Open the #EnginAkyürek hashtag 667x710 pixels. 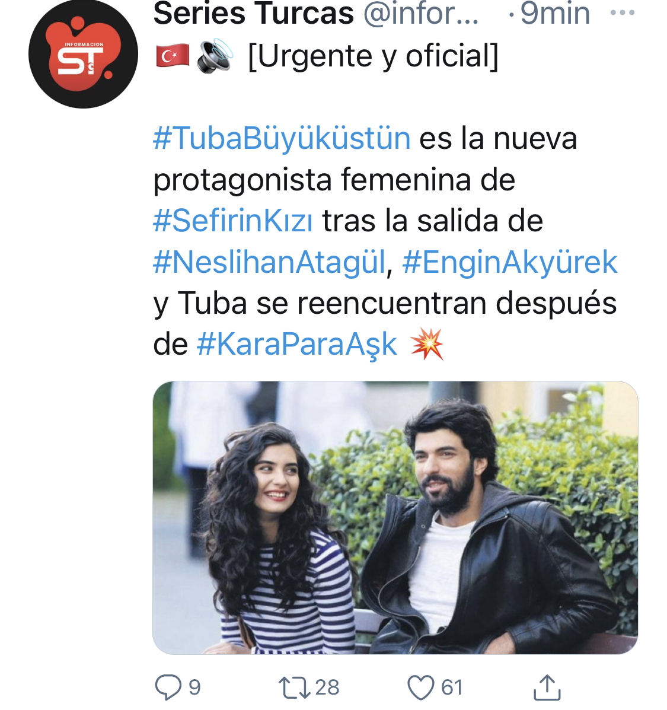tap(509, 262)
